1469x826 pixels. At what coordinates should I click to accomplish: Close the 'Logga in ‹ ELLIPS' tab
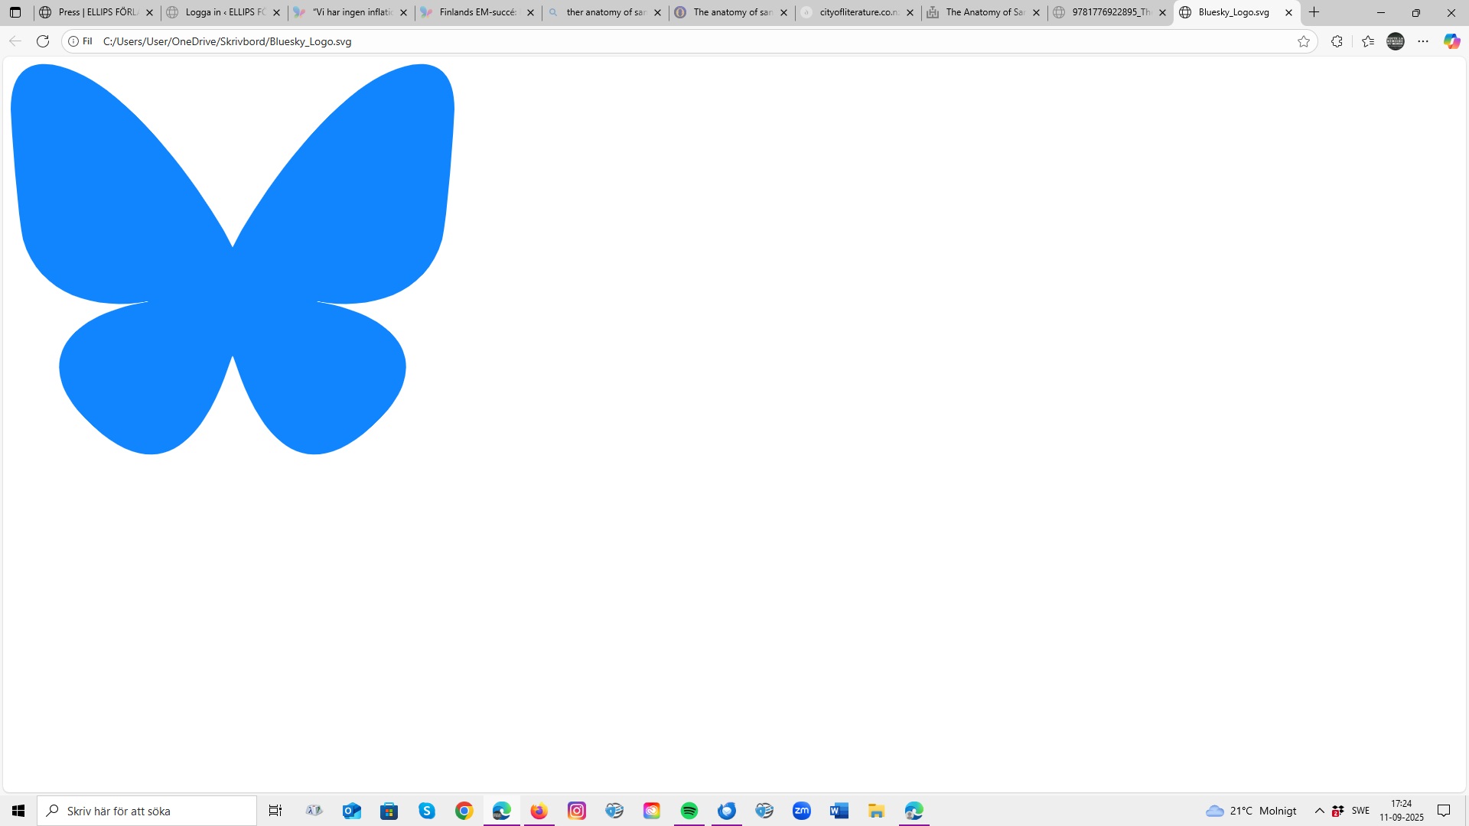click(x=277, y=12)
